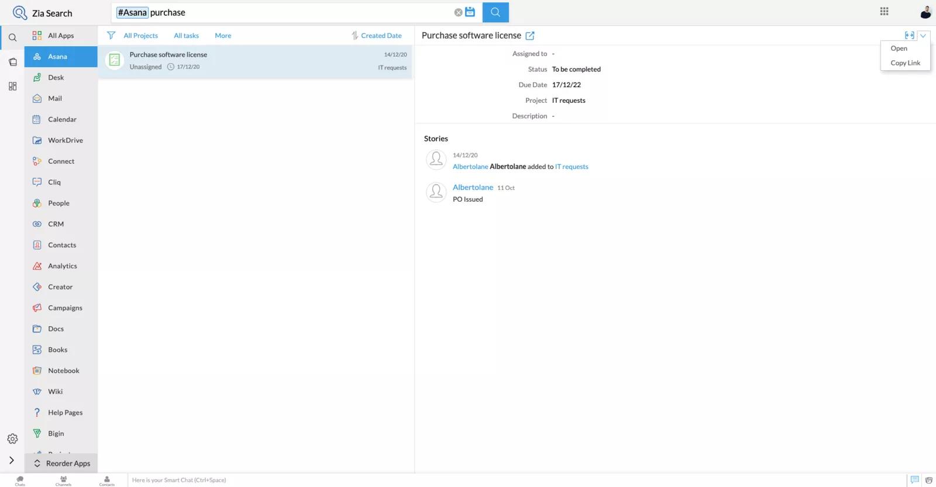
Task: Select the Calendar app entry
Action: point(61,119)
